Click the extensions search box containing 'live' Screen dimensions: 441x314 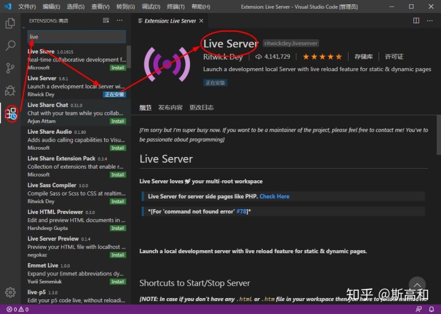click(x=77, y=37)
